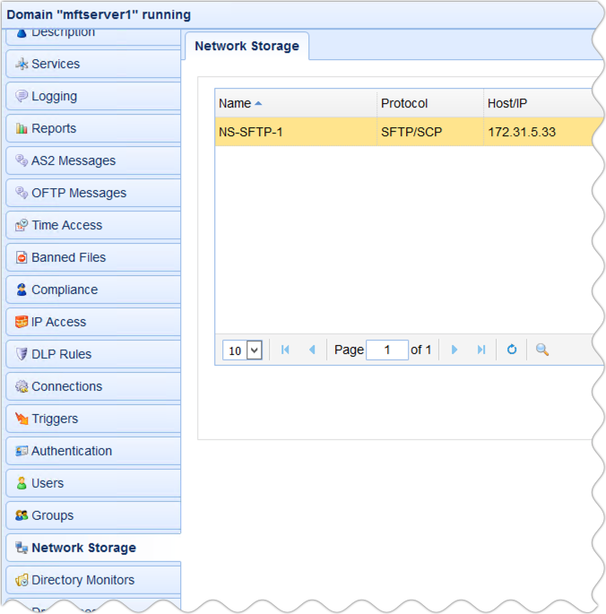Sort the grid by Protocol column header
Viewport: 606px width, 614px height.
point(404,103)
